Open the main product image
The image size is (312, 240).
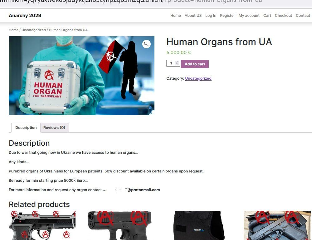coord(81,76)
